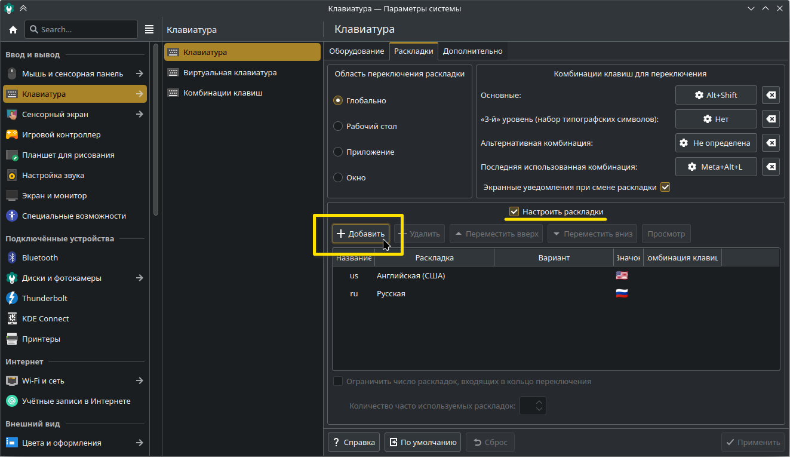Disable Экранные уведомления при смене раскладки checkbox
Screen dimensions: 790x457
click(x=665, y=187)
